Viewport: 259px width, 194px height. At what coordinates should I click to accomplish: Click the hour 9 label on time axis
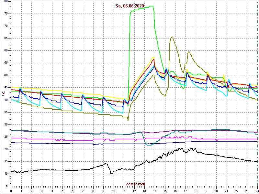tap(103, 191)
